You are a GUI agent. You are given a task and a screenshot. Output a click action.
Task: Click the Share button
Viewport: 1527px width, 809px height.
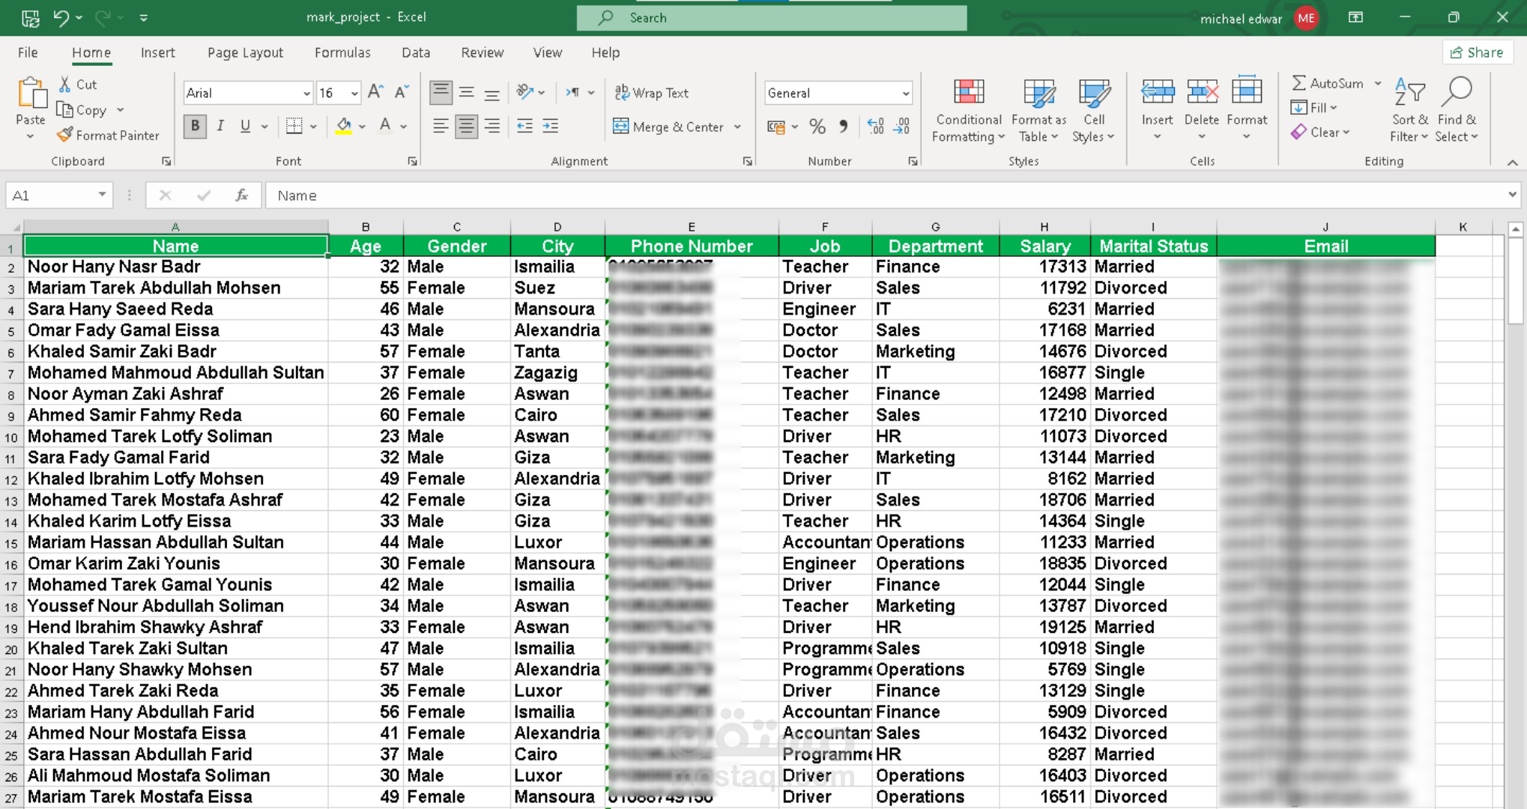pos(1477,52)
